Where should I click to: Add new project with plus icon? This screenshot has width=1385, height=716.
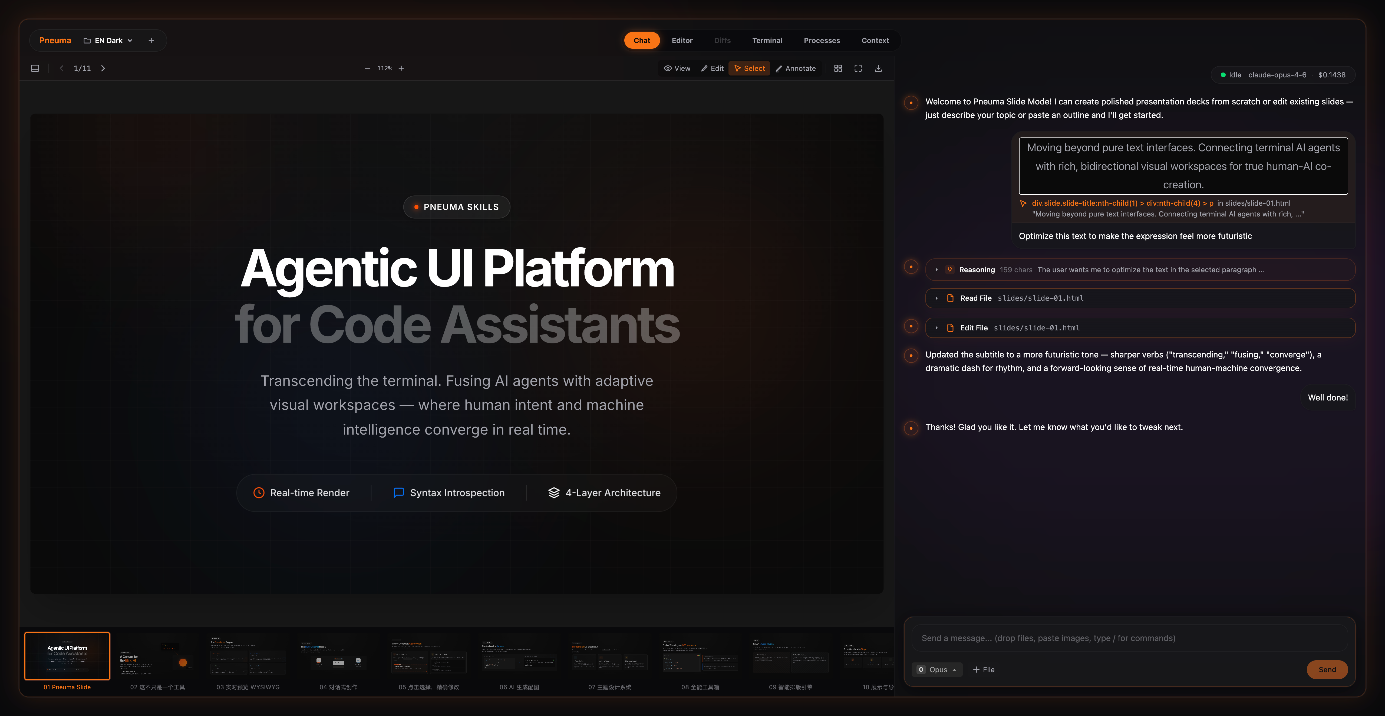(151, 40)
